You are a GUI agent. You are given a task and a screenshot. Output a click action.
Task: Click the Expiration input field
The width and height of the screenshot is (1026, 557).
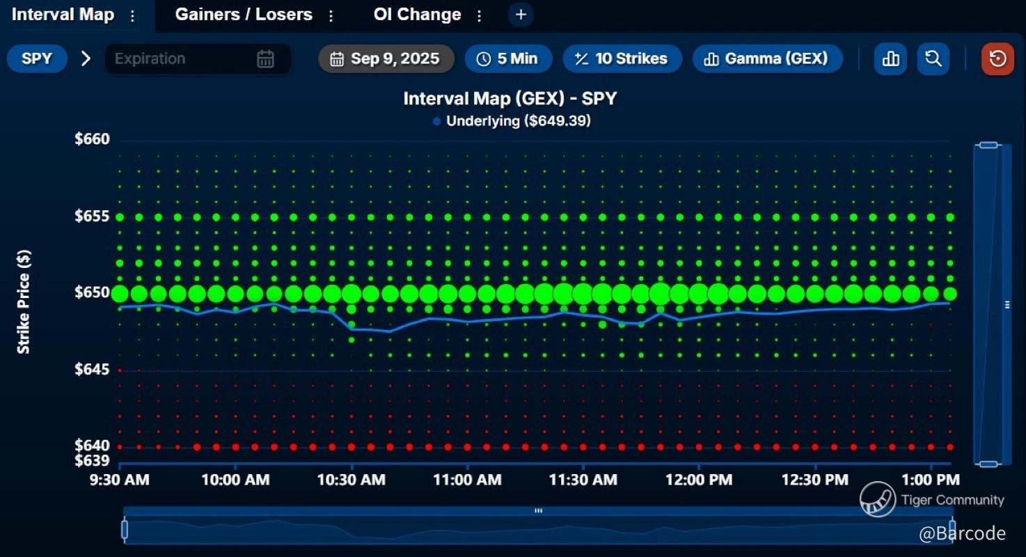(198, 59)
